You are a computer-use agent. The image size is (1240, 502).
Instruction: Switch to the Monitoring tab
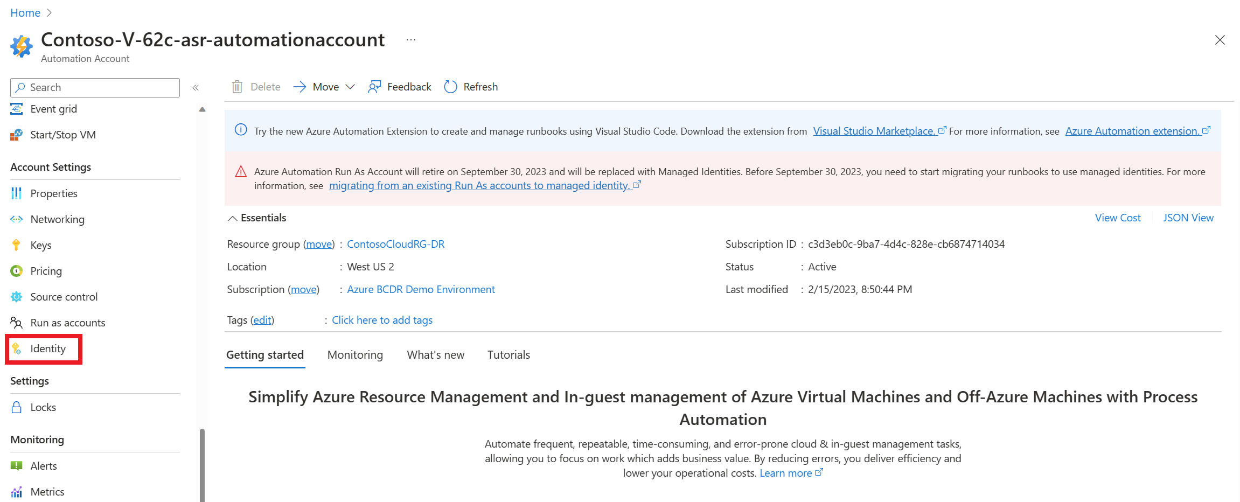click(x=355, y=355)
